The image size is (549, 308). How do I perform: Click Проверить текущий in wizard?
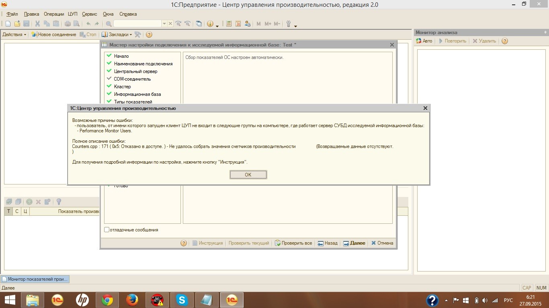[x=249, y=243]
